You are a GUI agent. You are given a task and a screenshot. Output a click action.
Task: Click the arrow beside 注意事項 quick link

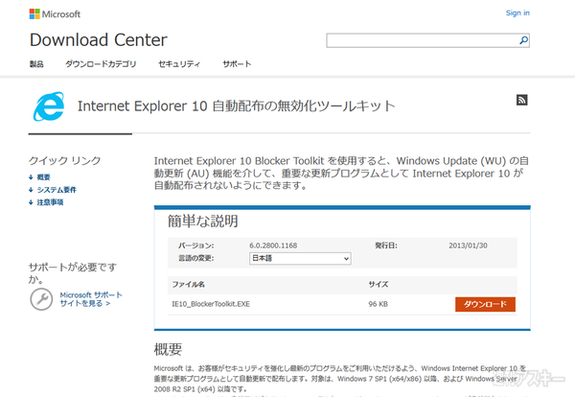(x=31, y=202)
